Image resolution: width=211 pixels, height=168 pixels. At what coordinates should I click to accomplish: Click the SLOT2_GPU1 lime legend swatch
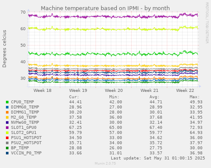(x=7, y=133)
